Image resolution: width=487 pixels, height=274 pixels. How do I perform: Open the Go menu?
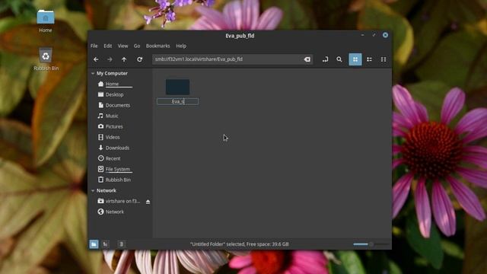(137, 46)
